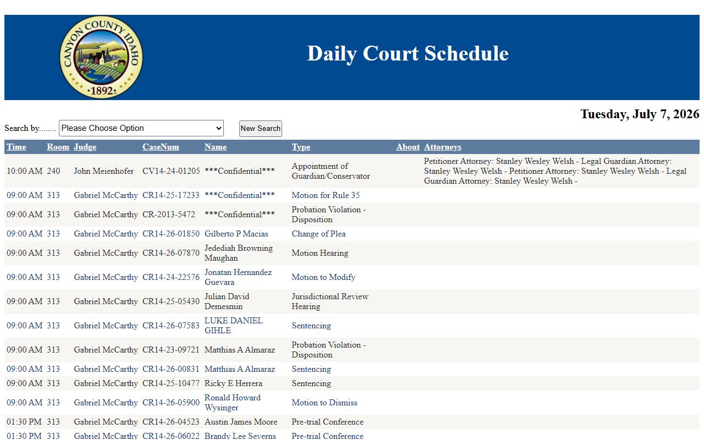Select case number CR14-25-10477
Screen dimensions: 704x440
pyautogui.click(x=171, y=383)
